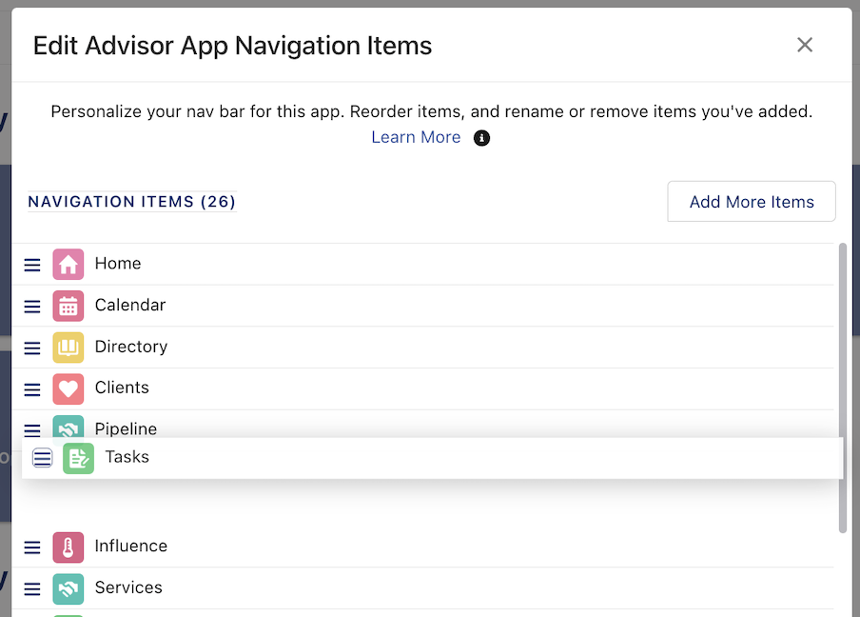Select the Tasks text label

click(x=127, y=457)
